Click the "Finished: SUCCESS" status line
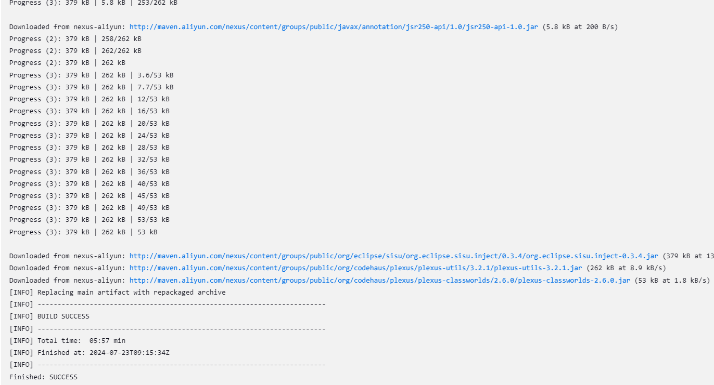The height and width of the screenshot is (385, 714). [x=43, y=377]
